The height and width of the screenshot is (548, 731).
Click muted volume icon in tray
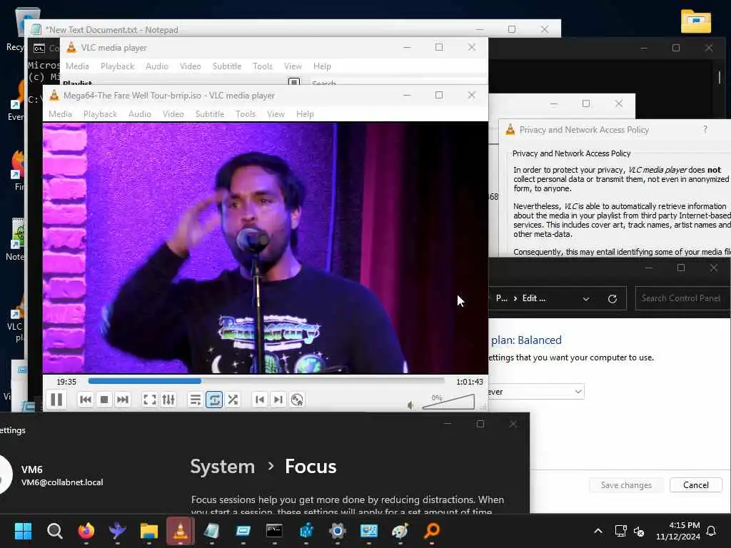pos(639,531)
